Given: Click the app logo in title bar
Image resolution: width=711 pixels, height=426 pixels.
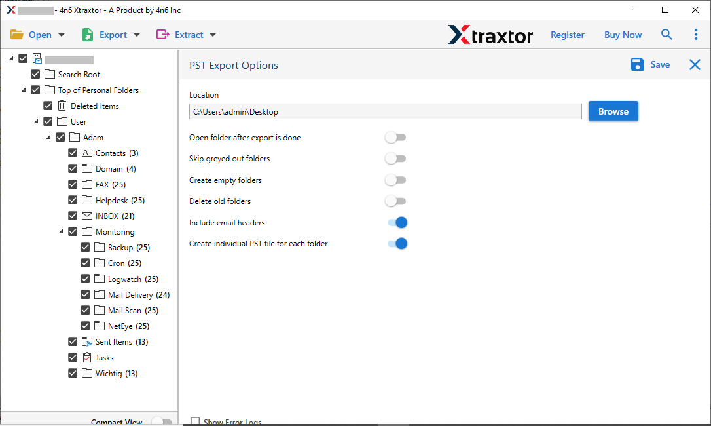Looking at the screenshot, I should (x=11, y=10).
